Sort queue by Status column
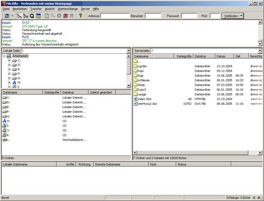 click(203, 165)
